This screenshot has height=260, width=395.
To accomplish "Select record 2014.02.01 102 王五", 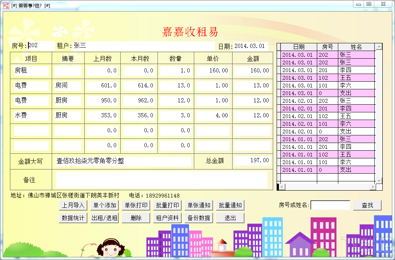I will [328, 116].
